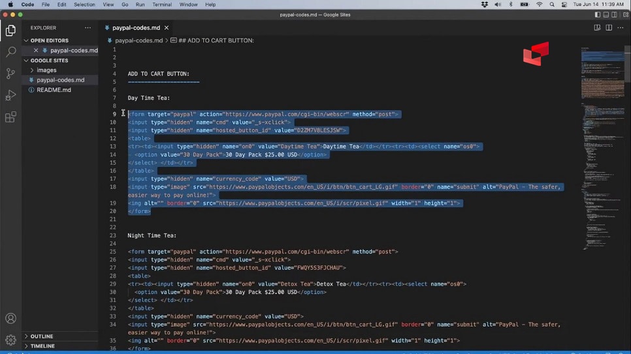Open the Accounts icon in activity bar
631x354 pixels.
click(x=10, y=318)
